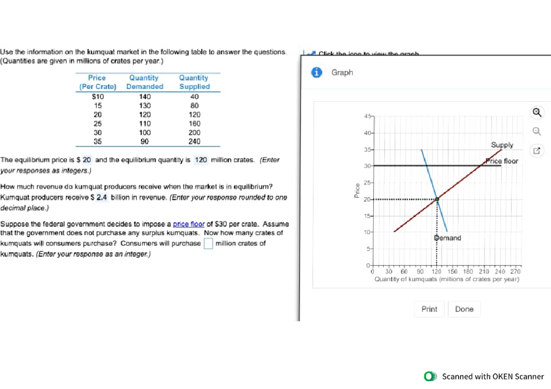Image resolution: width=551 pixels, height=389 pixels.
Task: Select the Supply label on the graph
Action: pos(502,145)
